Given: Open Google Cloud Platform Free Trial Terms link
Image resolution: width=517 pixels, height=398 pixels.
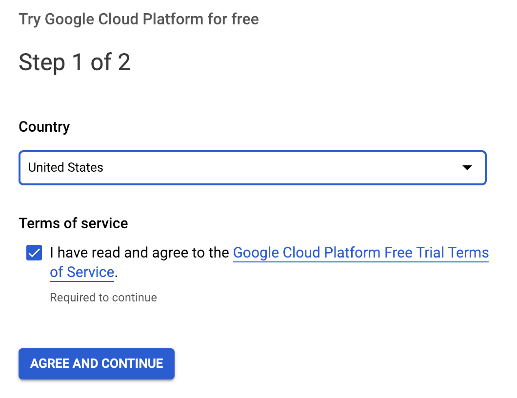Looking at the screenshot, I should click(x=361, y=253).
